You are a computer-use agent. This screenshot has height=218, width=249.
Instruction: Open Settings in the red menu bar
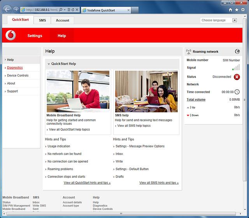coord(35,35)
